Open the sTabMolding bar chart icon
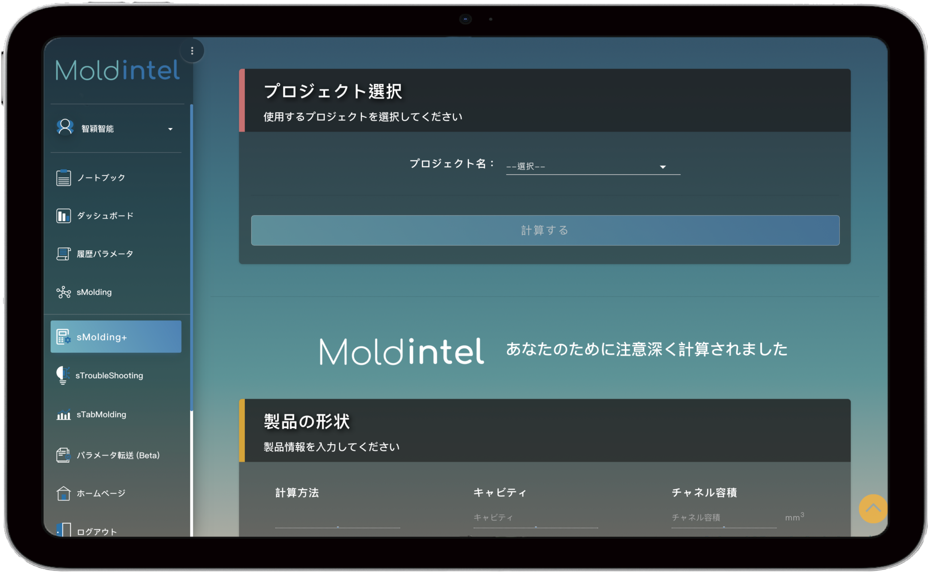This screenshot has width=929, height=573. pyautogui.click(x=63, y=414)
